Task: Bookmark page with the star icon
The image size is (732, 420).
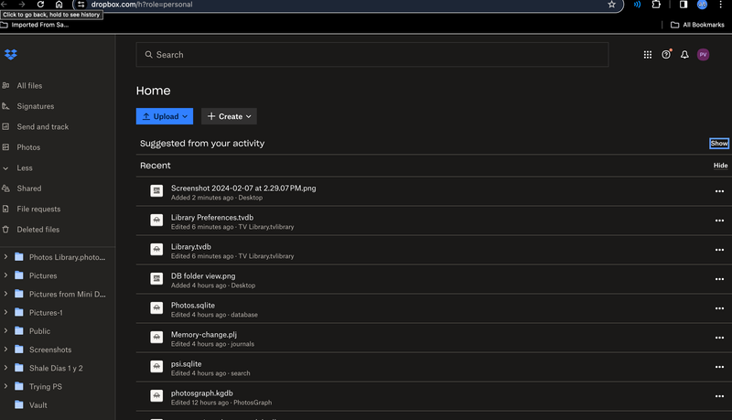Action: point(611,5)
